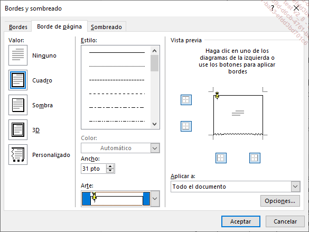Click the Estilo list scrollbar thumb
Image resolution: width=309 pixels, height=232 pixels.
pos(154,63)
